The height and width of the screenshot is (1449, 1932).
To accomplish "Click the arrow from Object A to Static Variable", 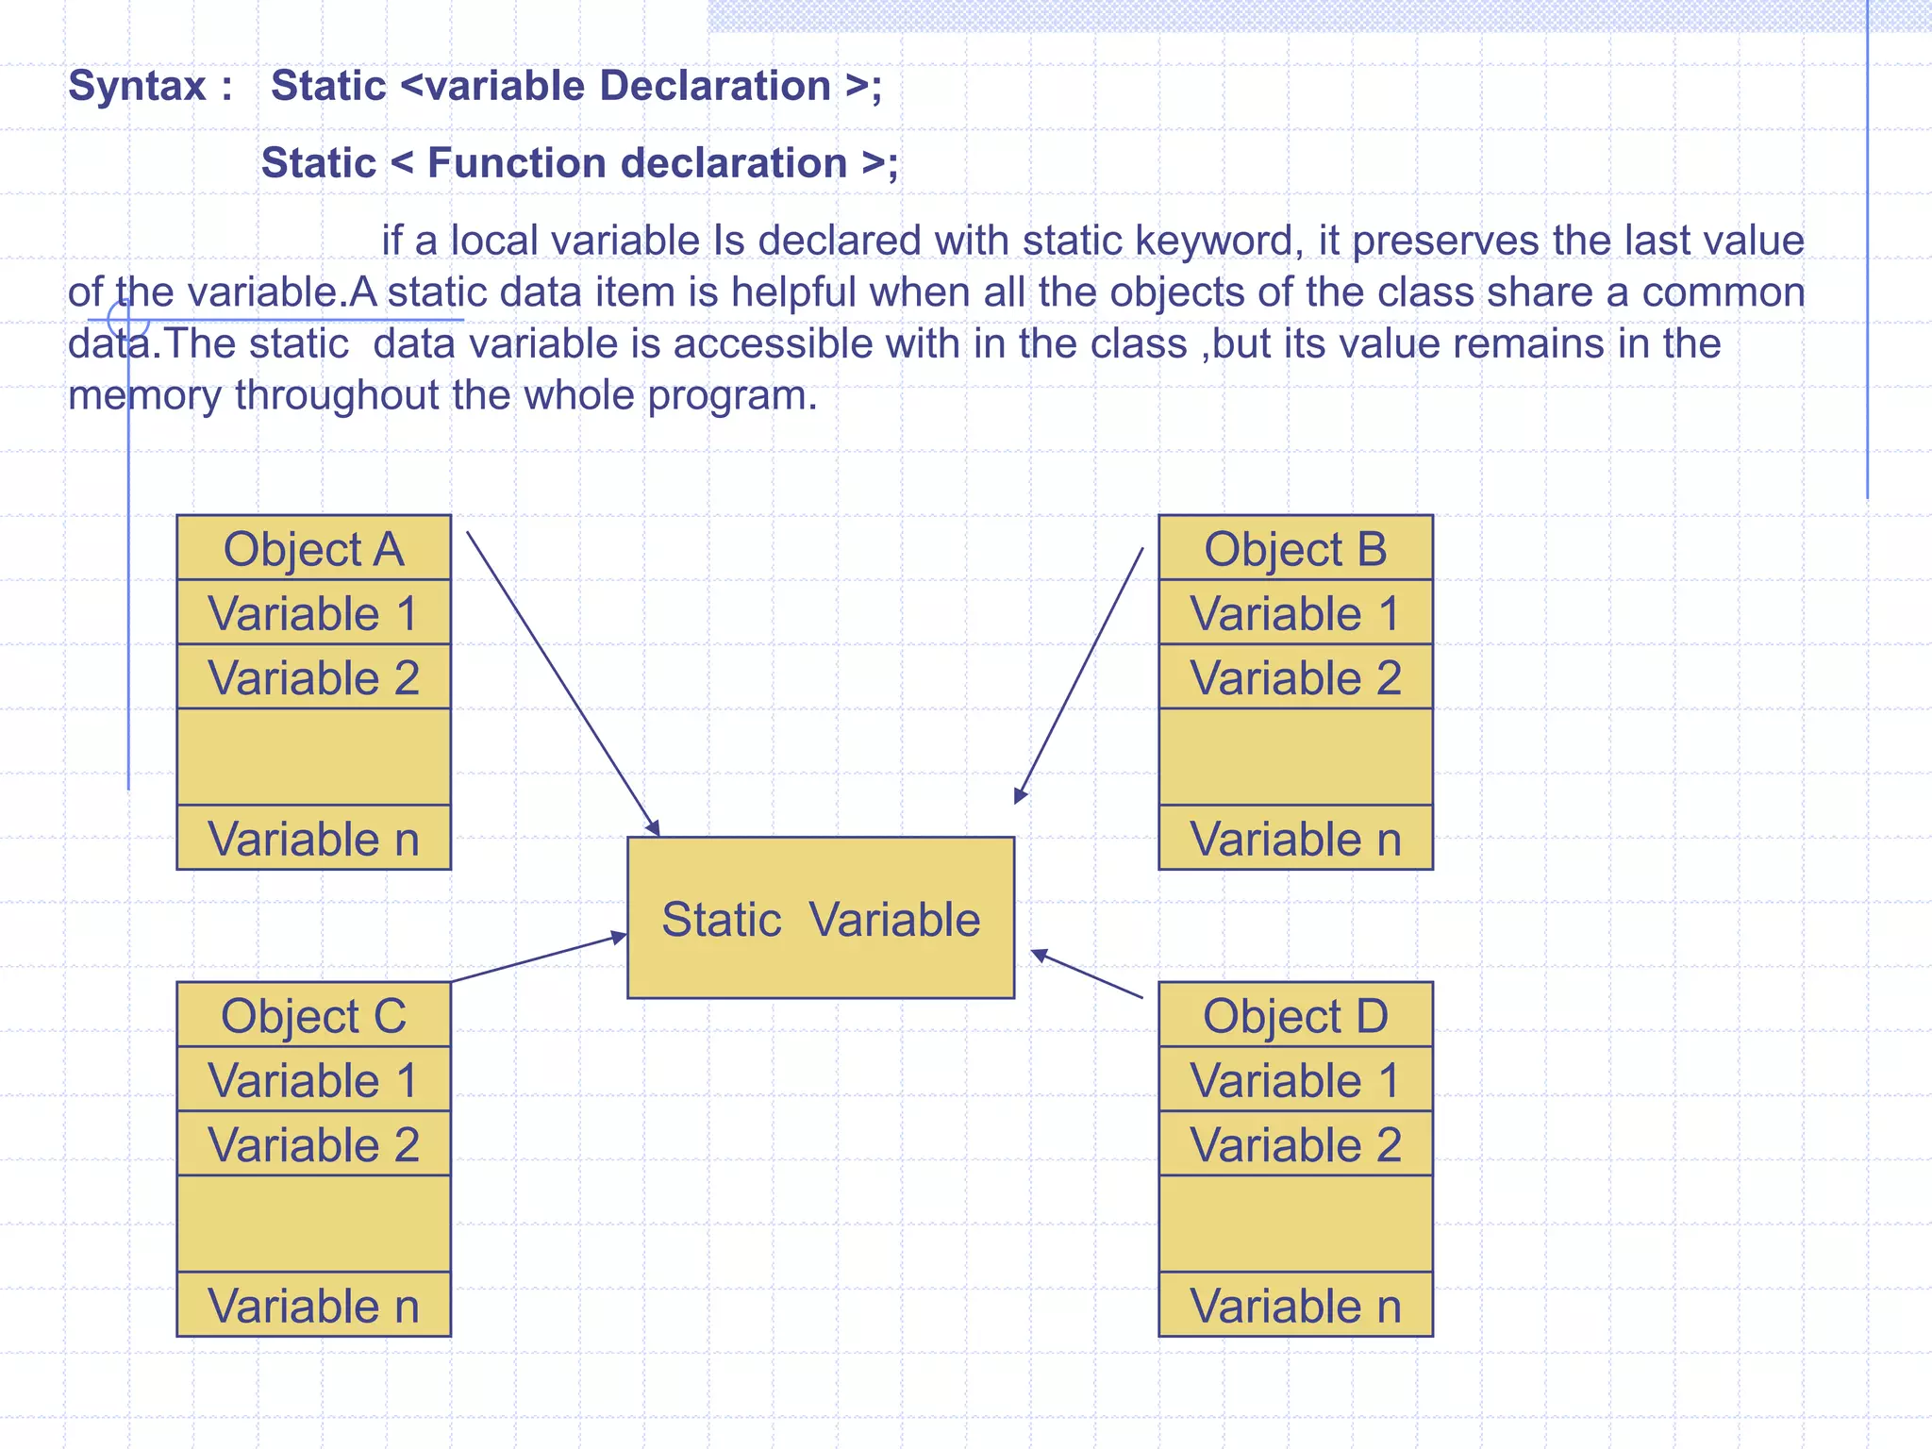I will click(x=562, y=682).
